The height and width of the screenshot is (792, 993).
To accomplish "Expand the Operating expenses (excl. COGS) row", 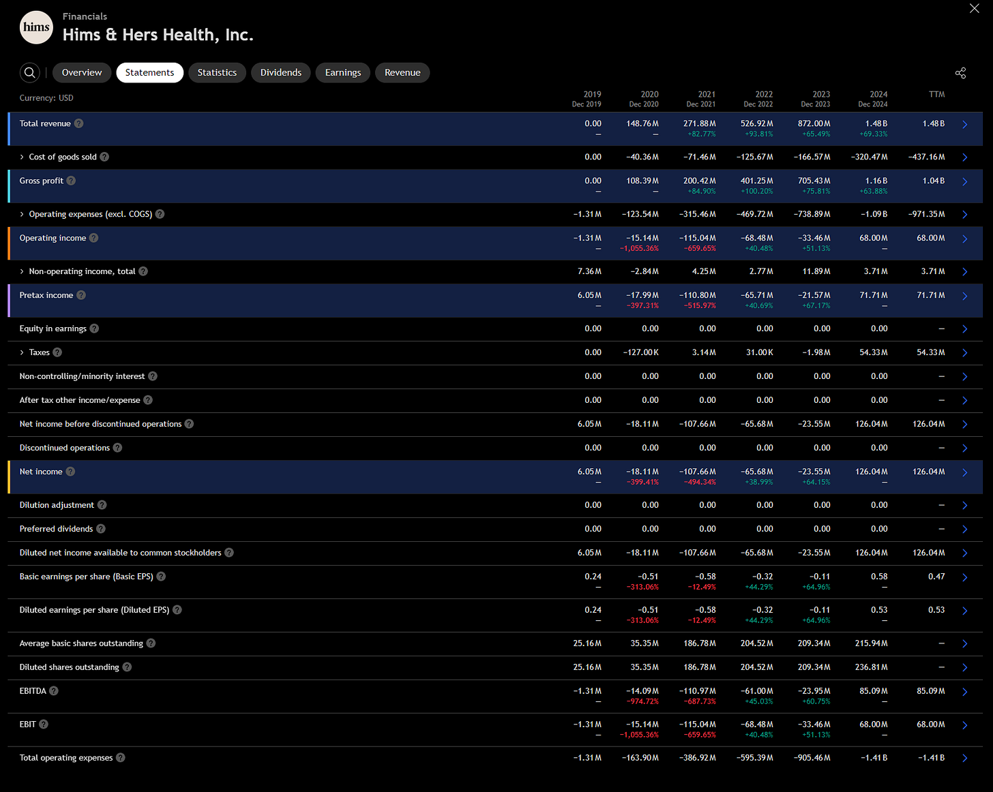I will pos(22,214).
